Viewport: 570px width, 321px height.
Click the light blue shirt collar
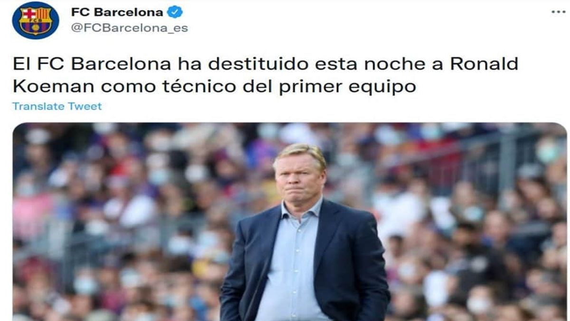(301, 210)
